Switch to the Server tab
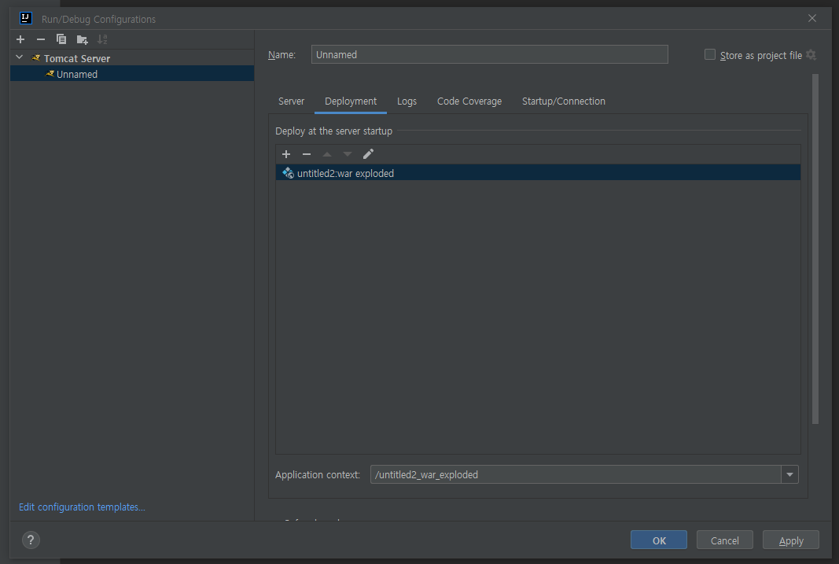The image size is (839, 564). (291, 101)
